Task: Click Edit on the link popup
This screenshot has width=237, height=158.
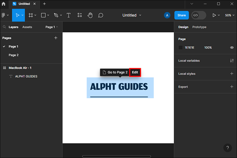Action: click(135, 72)
